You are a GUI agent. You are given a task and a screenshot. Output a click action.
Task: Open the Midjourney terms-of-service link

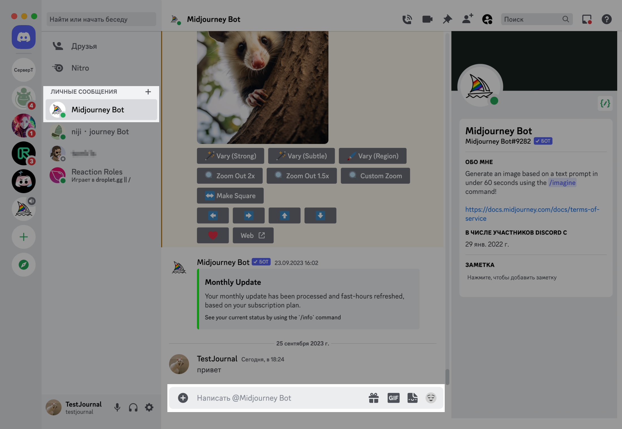(532, 214)
